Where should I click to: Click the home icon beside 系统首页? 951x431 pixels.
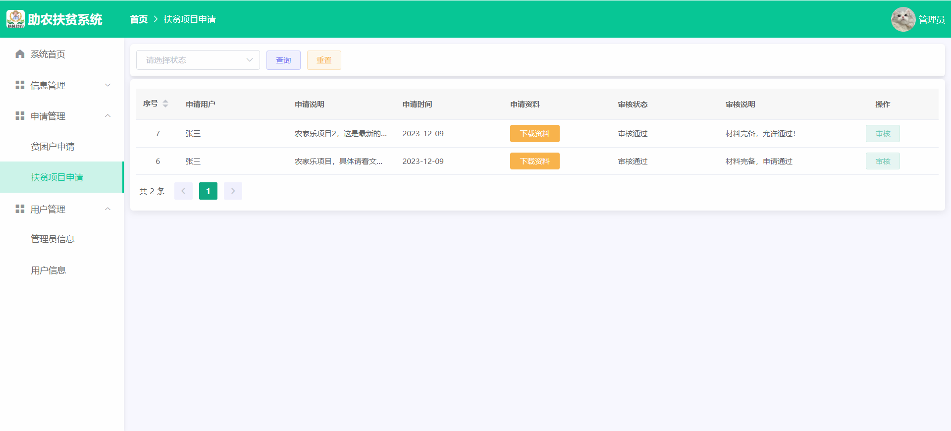[x=20, y=54]
